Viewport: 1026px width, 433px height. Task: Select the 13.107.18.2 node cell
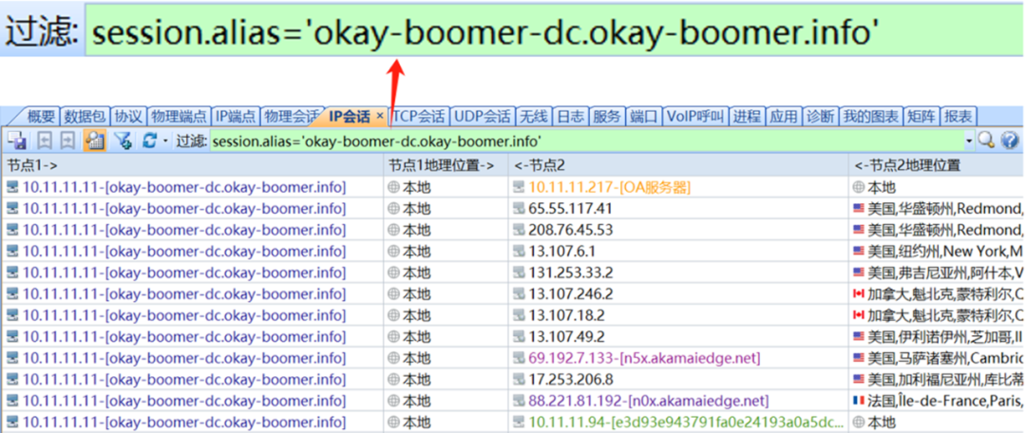(678, 315)
